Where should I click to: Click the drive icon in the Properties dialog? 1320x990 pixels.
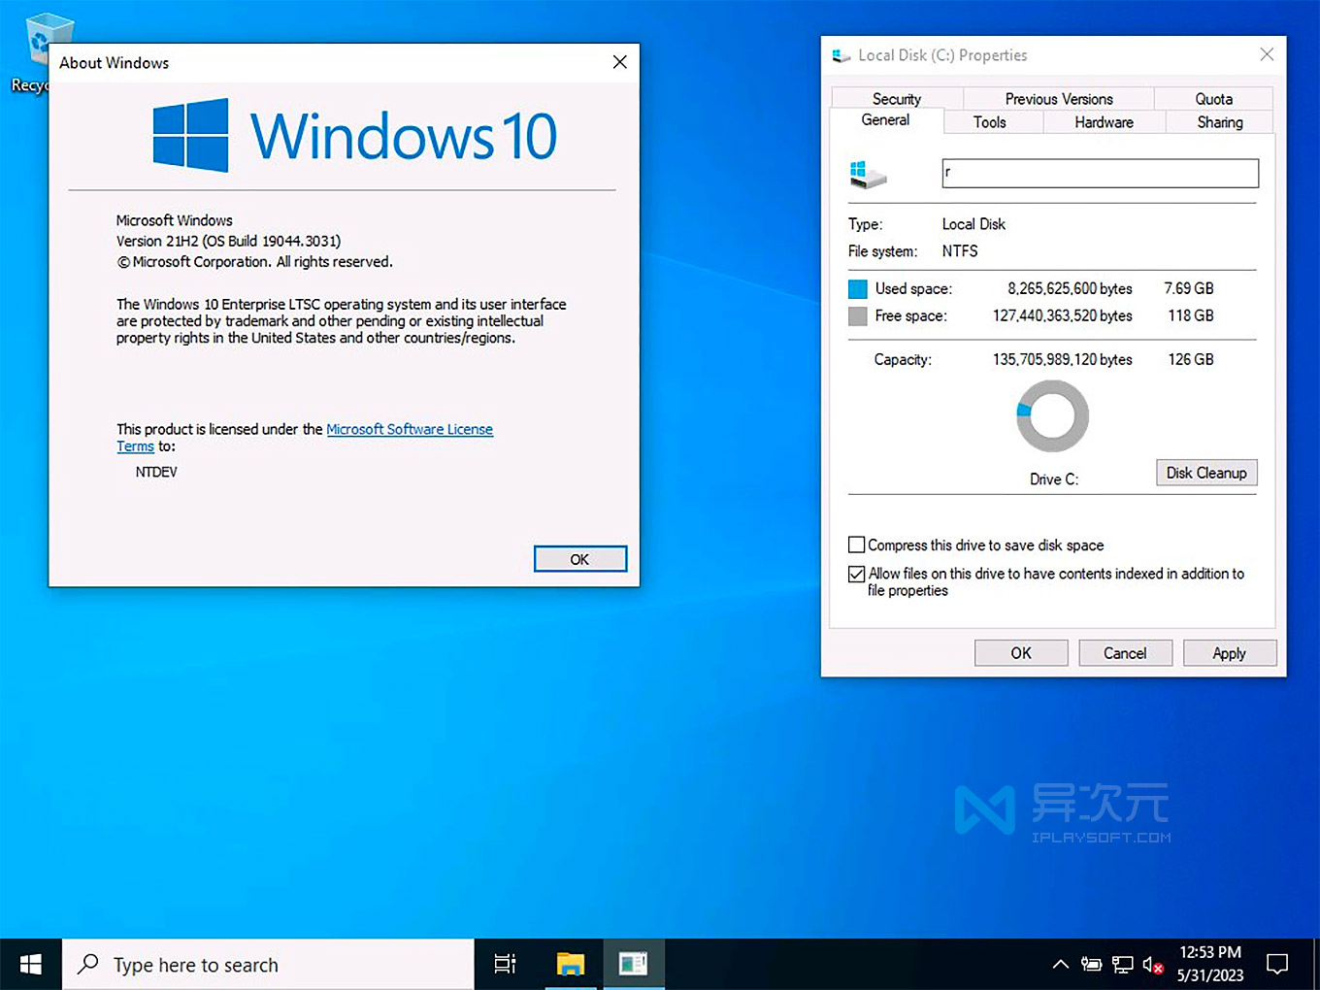867,173
